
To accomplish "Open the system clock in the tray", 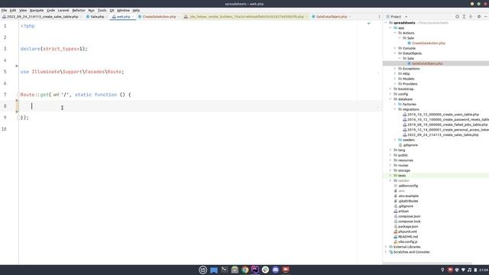I will [484, 270].
